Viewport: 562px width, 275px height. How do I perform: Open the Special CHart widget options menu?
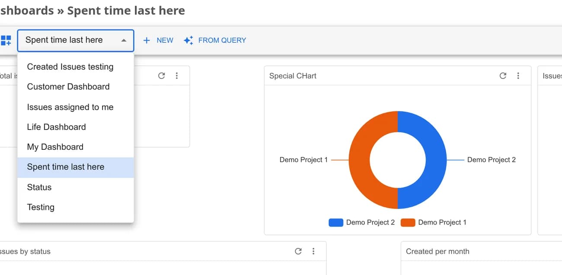pos(518,76)
